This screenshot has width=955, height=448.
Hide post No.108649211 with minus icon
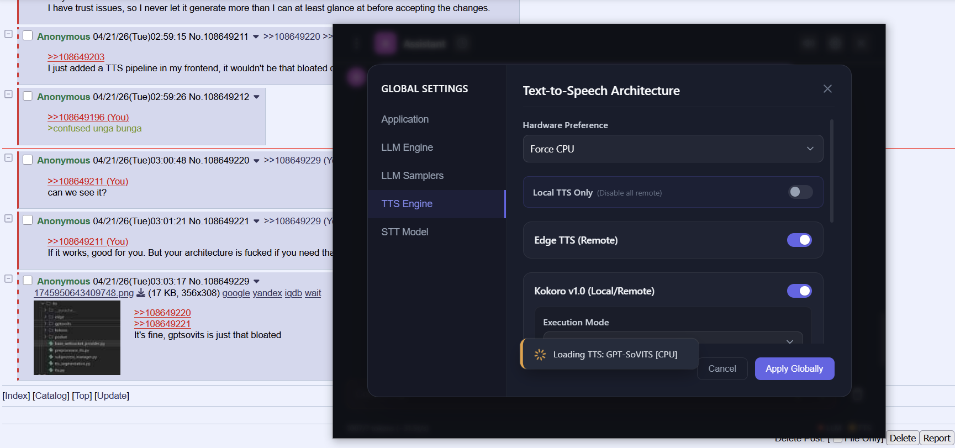[8, 34]
